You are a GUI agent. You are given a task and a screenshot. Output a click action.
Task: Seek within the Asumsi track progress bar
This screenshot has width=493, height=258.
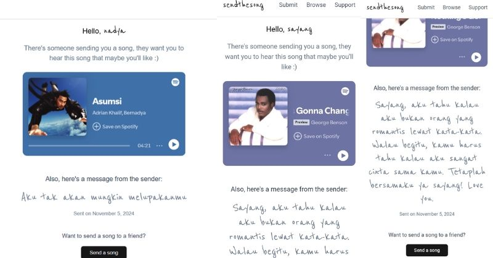tap(79, 146)
